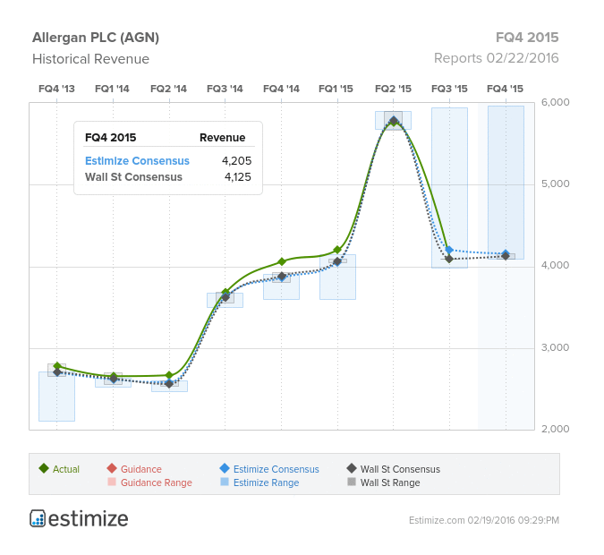Click the FQ4 '13 Estimize range bar
Image resolution: width=604 pixels, height=555 pixels.
[x=56, y=397]
